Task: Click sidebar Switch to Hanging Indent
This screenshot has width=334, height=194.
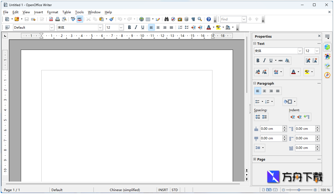Action: (x=307, y=117)
